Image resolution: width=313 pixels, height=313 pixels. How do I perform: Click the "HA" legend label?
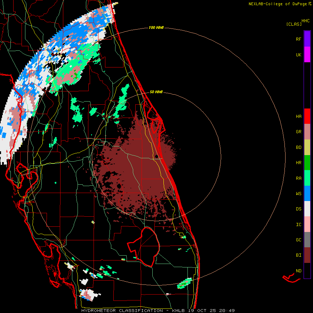pos(298,116)
